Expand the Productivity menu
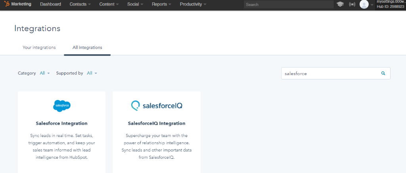The width and height of the screenshot is (406, 173). (x=193, y=4)
